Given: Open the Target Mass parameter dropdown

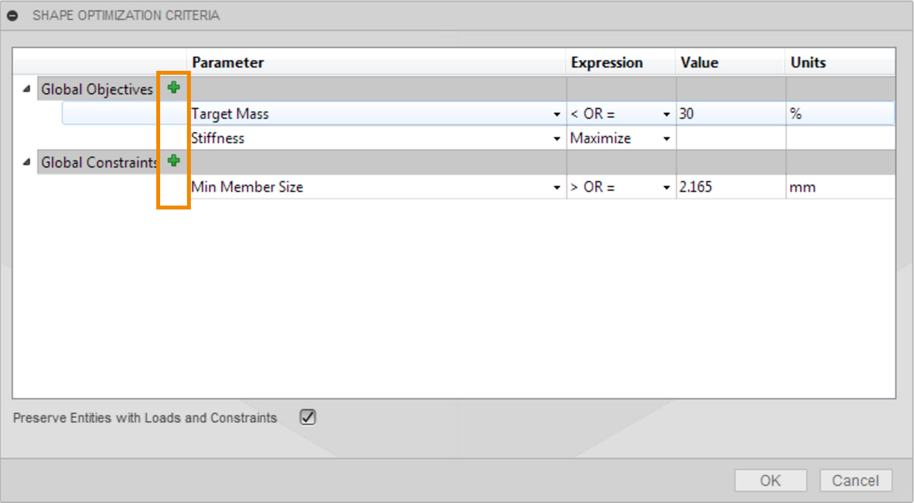Looking at the screenshot, I should click(x=557, y=114).
